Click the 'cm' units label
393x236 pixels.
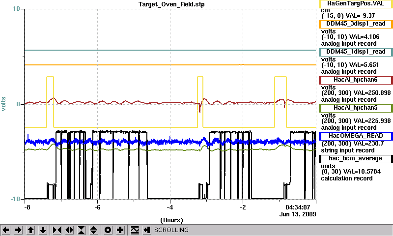pos(325,10)
